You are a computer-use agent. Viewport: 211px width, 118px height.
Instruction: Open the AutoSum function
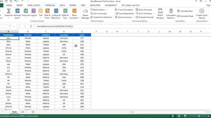click(9, 14)
